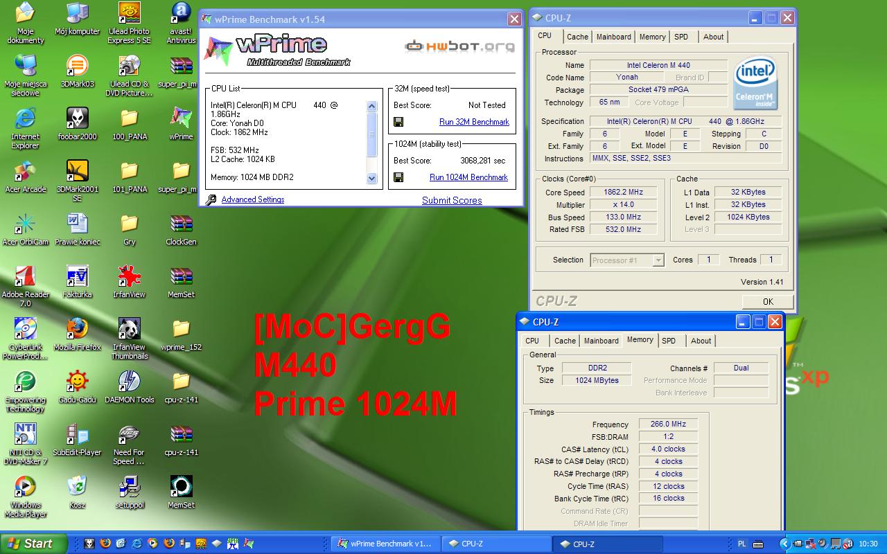Open Advanced Settings link in wPrime
Viewport: 887px width, 554px height.
point(253,199)
